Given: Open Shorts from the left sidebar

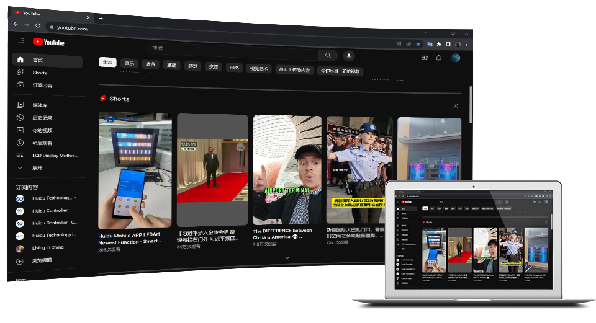Looking at the screenshot, I should [40, 73].
